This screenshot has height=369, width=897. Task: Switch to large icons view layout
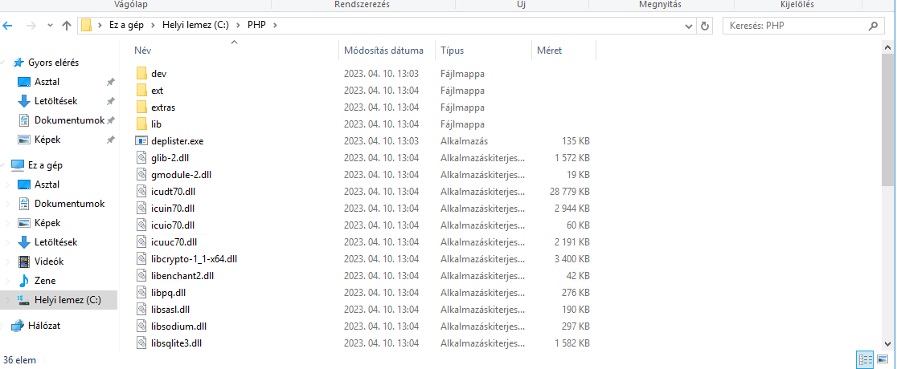[883, 359]
